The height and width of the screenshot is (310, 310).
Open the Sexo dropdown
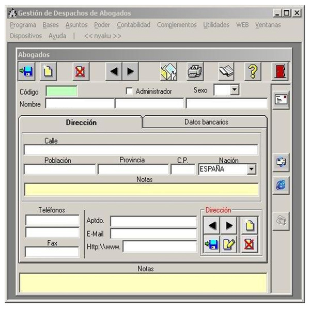(235, 90)
